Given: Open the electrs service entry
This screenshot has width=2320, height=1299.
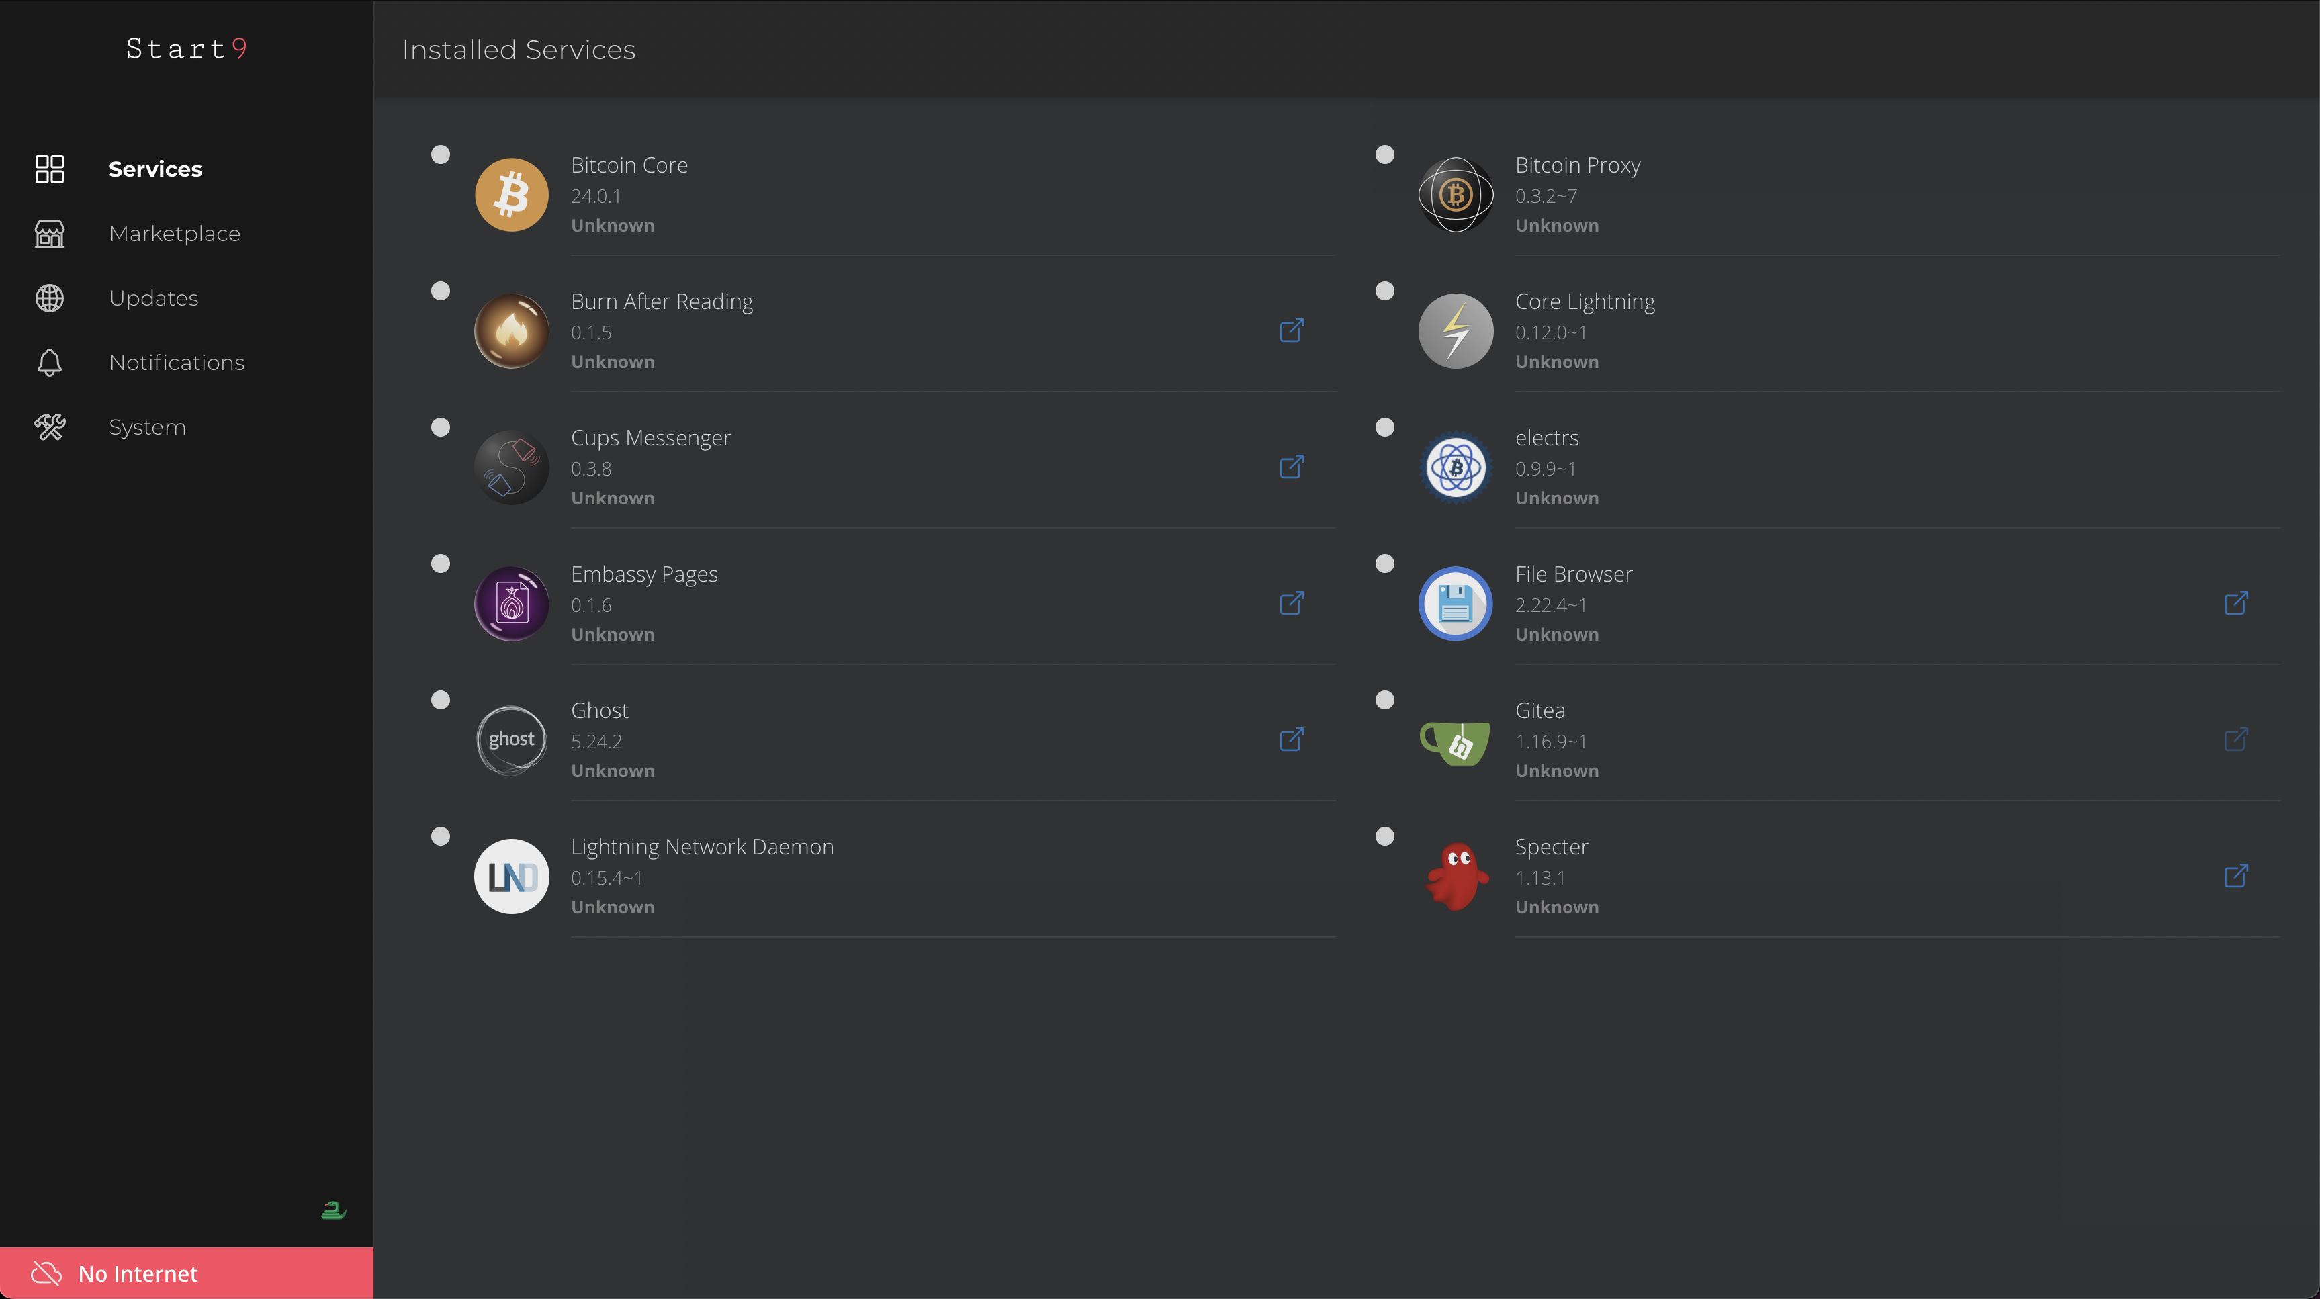Looking at the screenshot, I should (x=1546, y=438).
